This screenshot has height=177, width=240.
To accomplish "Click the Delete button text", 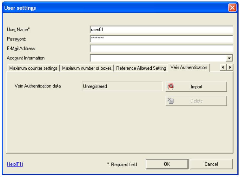I will [196, 101].
